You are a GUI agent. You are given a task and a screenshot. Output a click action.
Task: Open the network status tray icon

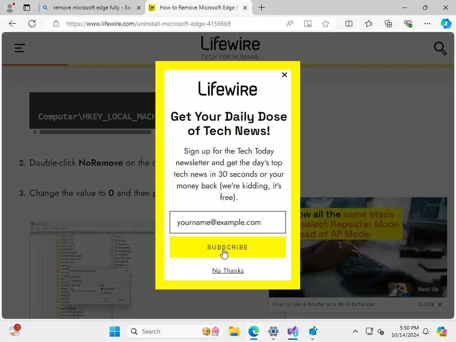369,331
